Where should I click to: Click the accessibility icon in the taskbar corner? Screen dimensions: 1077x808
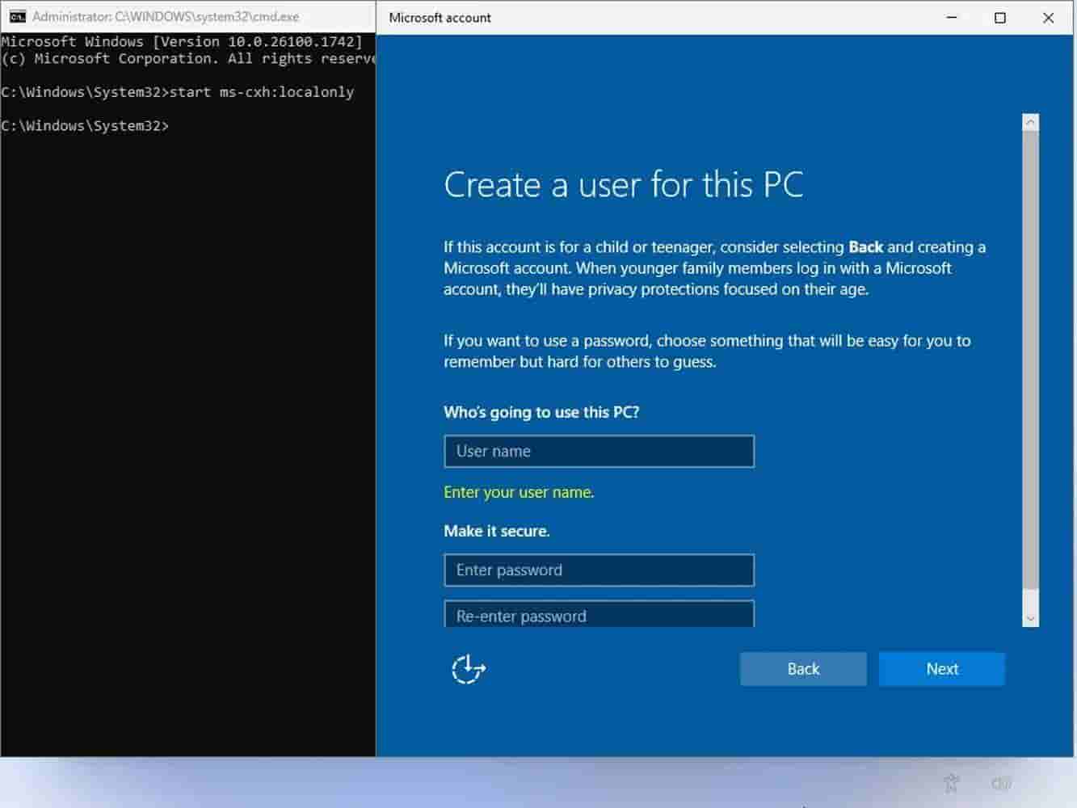click(x=951, y=783)
